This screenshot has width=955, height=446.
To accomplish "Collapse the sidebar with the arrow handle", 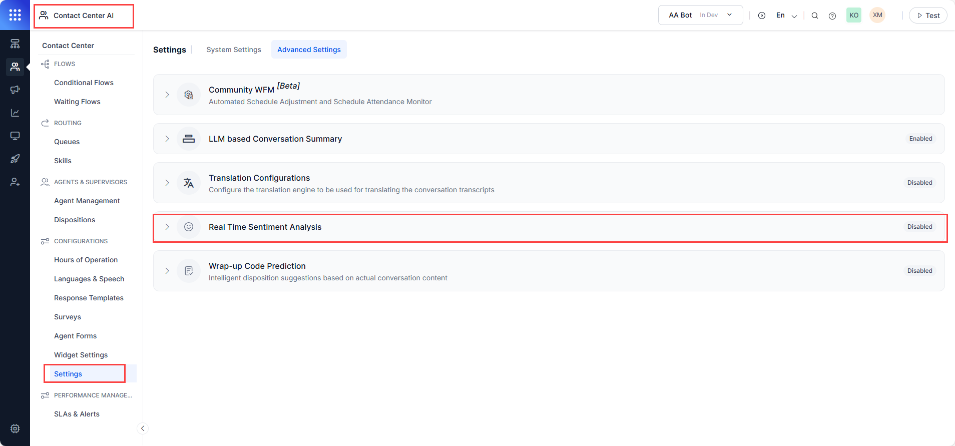I will (143, 428).
